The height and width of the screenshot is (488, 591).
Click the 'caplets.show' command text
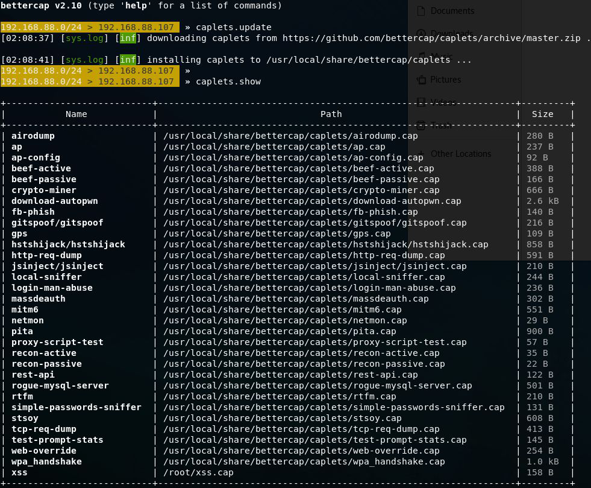228,81
